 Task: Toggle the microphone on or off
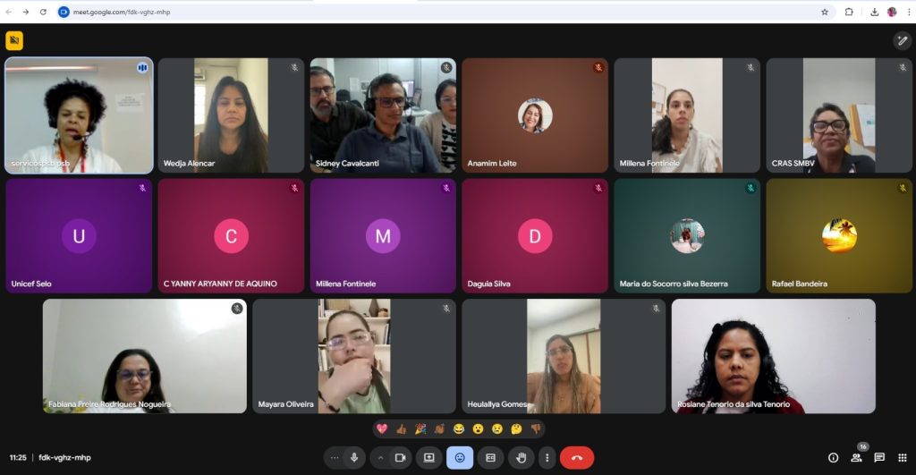click(x=354, y=457)
